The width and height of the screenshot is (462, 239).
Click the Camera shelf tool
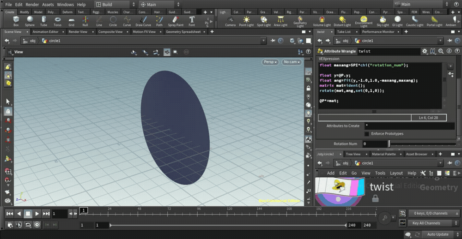tap(230, 21)
